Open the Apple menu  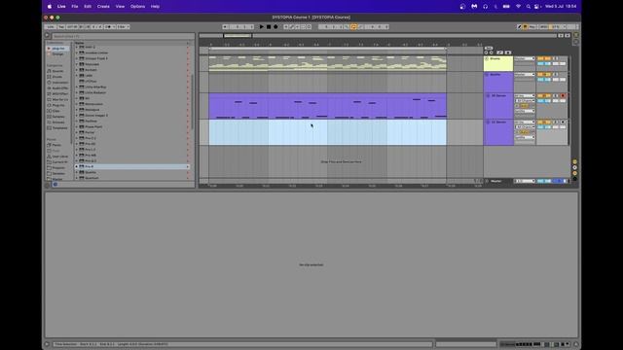click(x=50, y=7)
